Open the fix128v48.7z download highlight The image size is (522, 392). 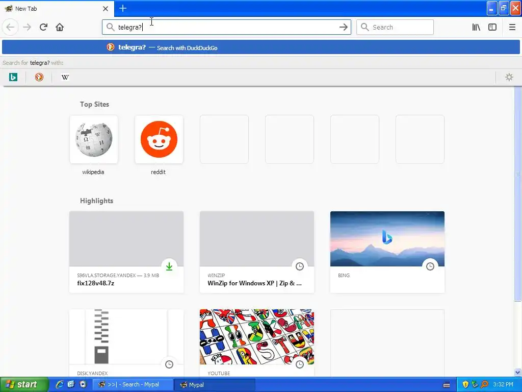126,252
